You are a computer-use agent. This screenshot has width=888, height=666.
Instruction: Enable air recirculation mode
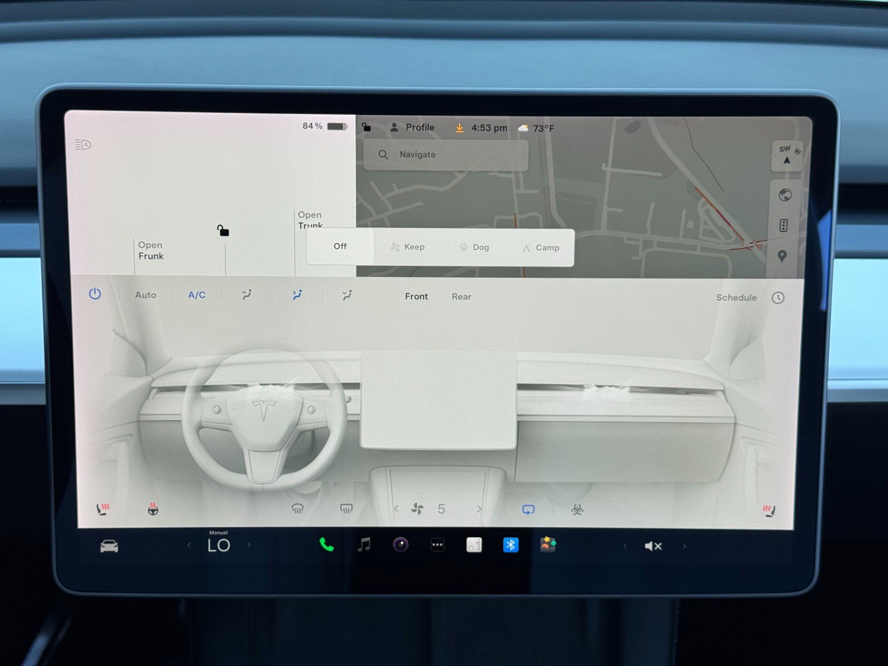[x=528, y=508]
